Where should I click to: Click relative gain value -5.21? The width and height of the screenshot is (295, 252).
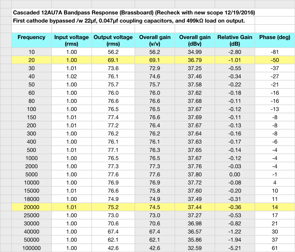coord(235,248)
